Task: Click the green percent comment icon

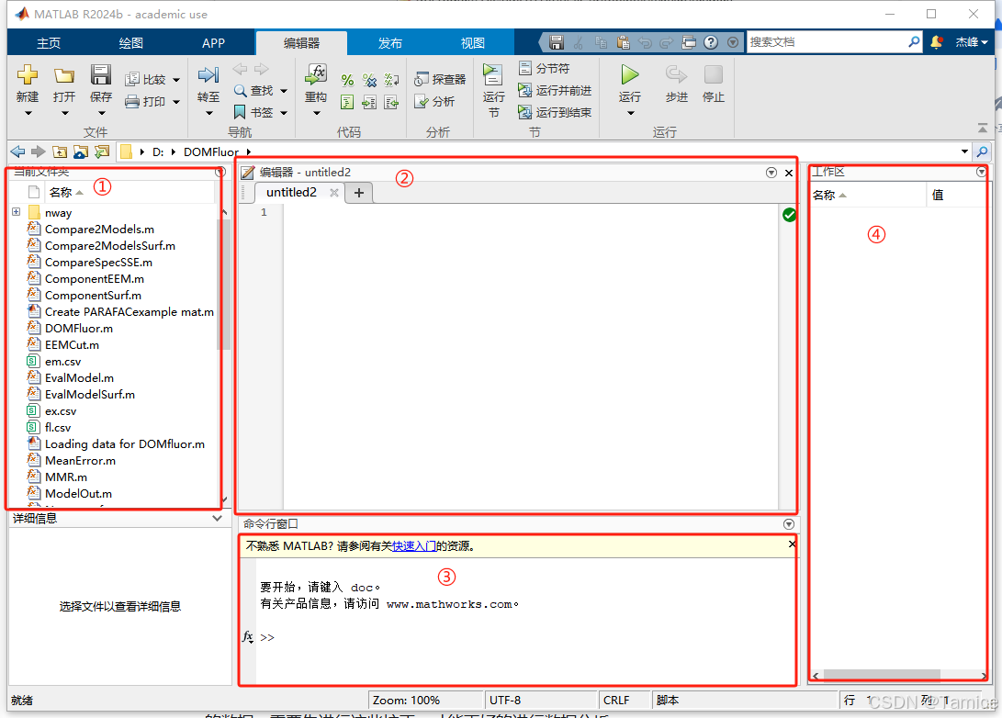Action: (x=347, y=80)
